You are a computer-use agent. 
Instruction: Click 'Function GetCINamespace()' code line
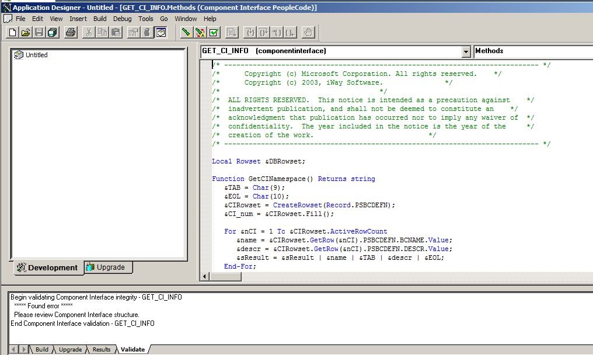point(294,179)
